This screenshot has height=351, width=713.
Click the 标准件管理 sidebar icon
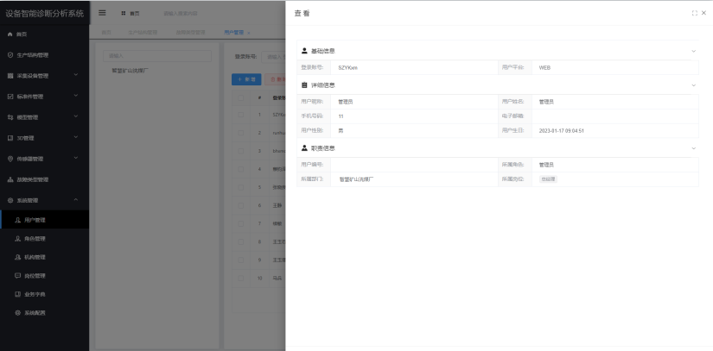tap(10, 97)
